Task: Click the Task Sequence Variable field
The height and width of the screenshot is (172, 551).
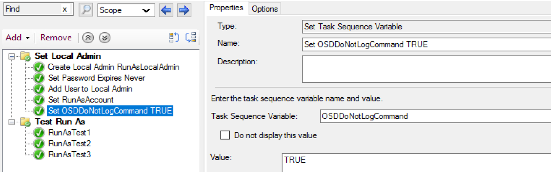Action: (434, 117)
